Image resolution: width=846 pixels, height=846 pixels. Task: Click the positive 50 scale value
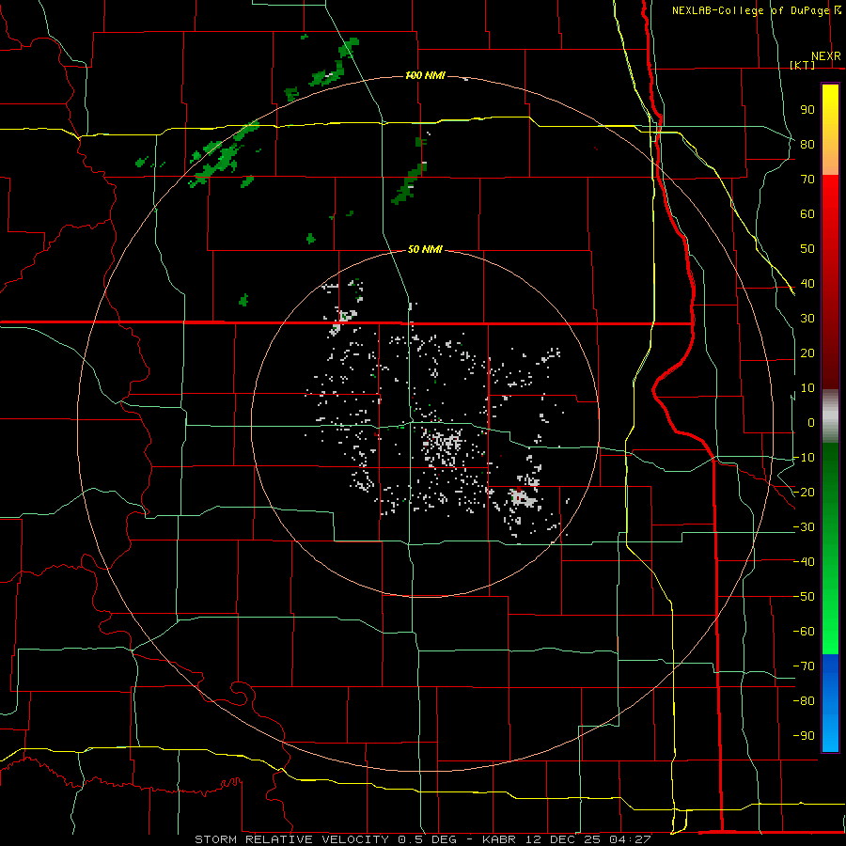[807, 249]
